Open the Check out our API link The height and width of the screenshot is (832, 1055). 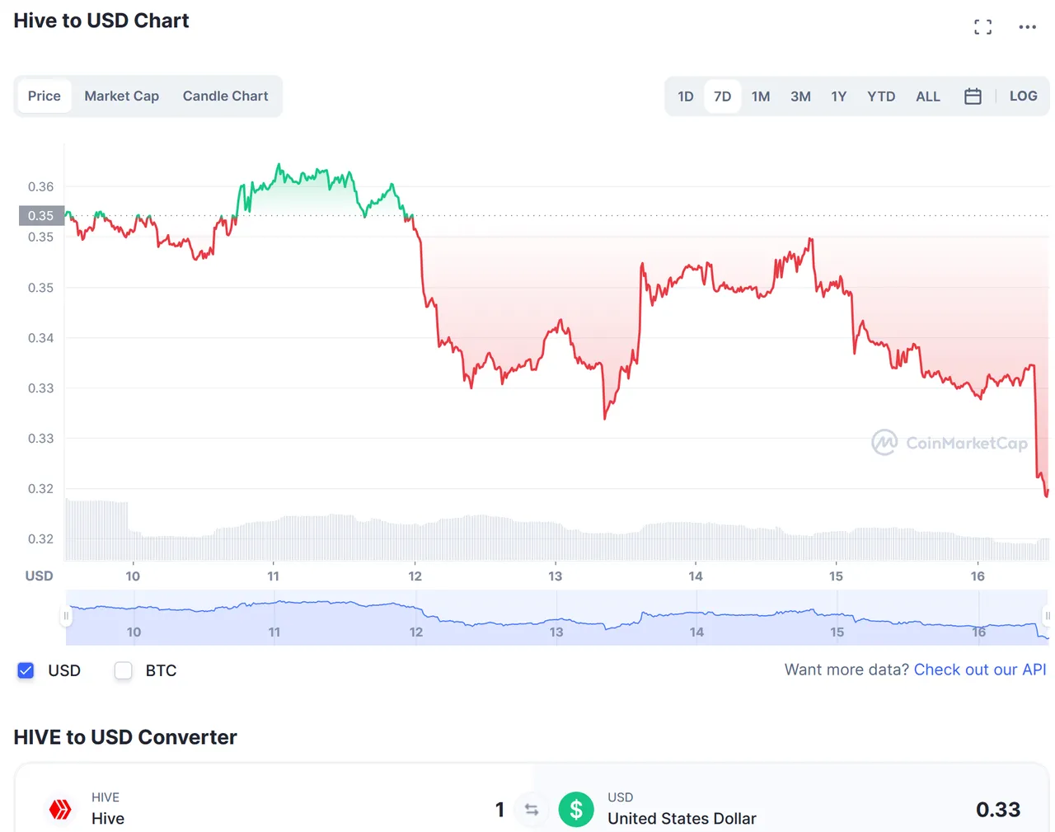[x=980, y=670]
